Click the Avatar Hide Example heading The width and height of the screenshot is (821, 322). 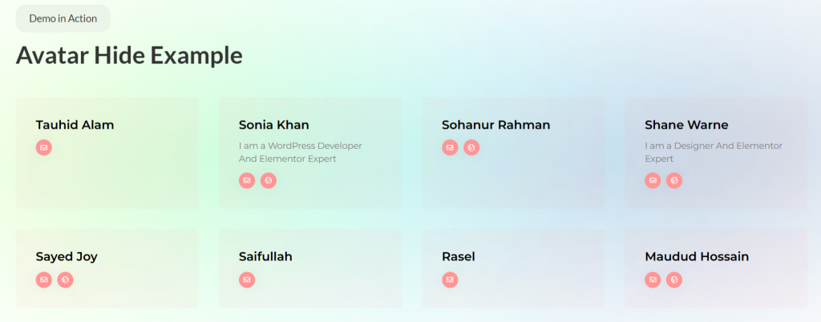(x=129, y=55)
